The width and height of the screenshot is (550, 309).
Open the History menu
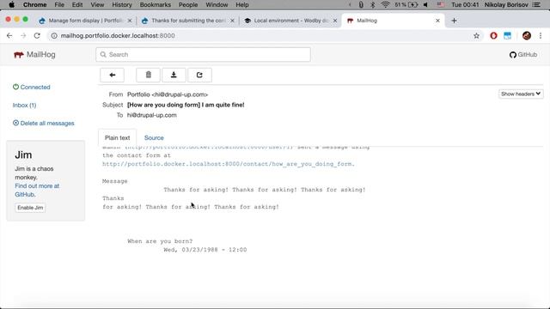click(122, 5)
